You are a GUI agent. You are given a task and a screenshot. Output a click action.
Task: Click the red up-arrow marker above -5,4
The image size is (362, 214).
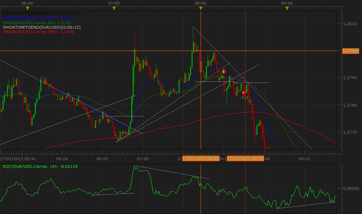click(244, 92)
